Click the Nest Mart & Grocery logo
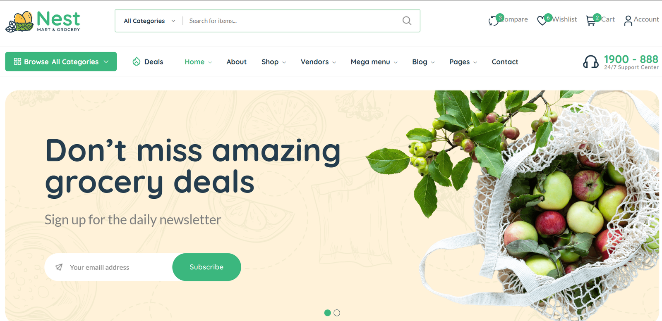The width and height of the screenshot is (662, 321). pos(43,21)
